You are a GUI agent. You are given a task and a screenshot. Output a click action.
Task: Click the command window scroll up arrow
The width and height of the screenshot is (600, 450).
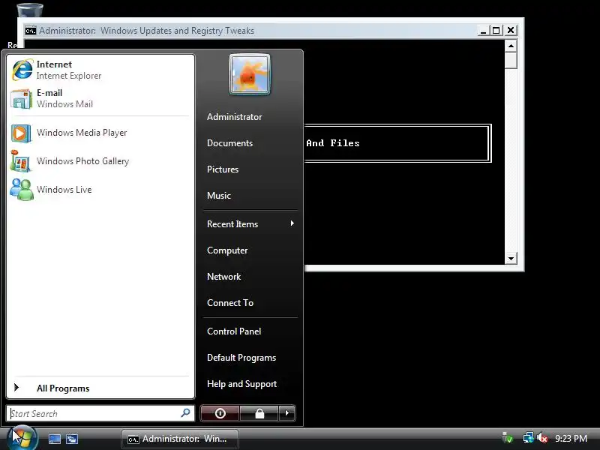(x=511, y=46)
